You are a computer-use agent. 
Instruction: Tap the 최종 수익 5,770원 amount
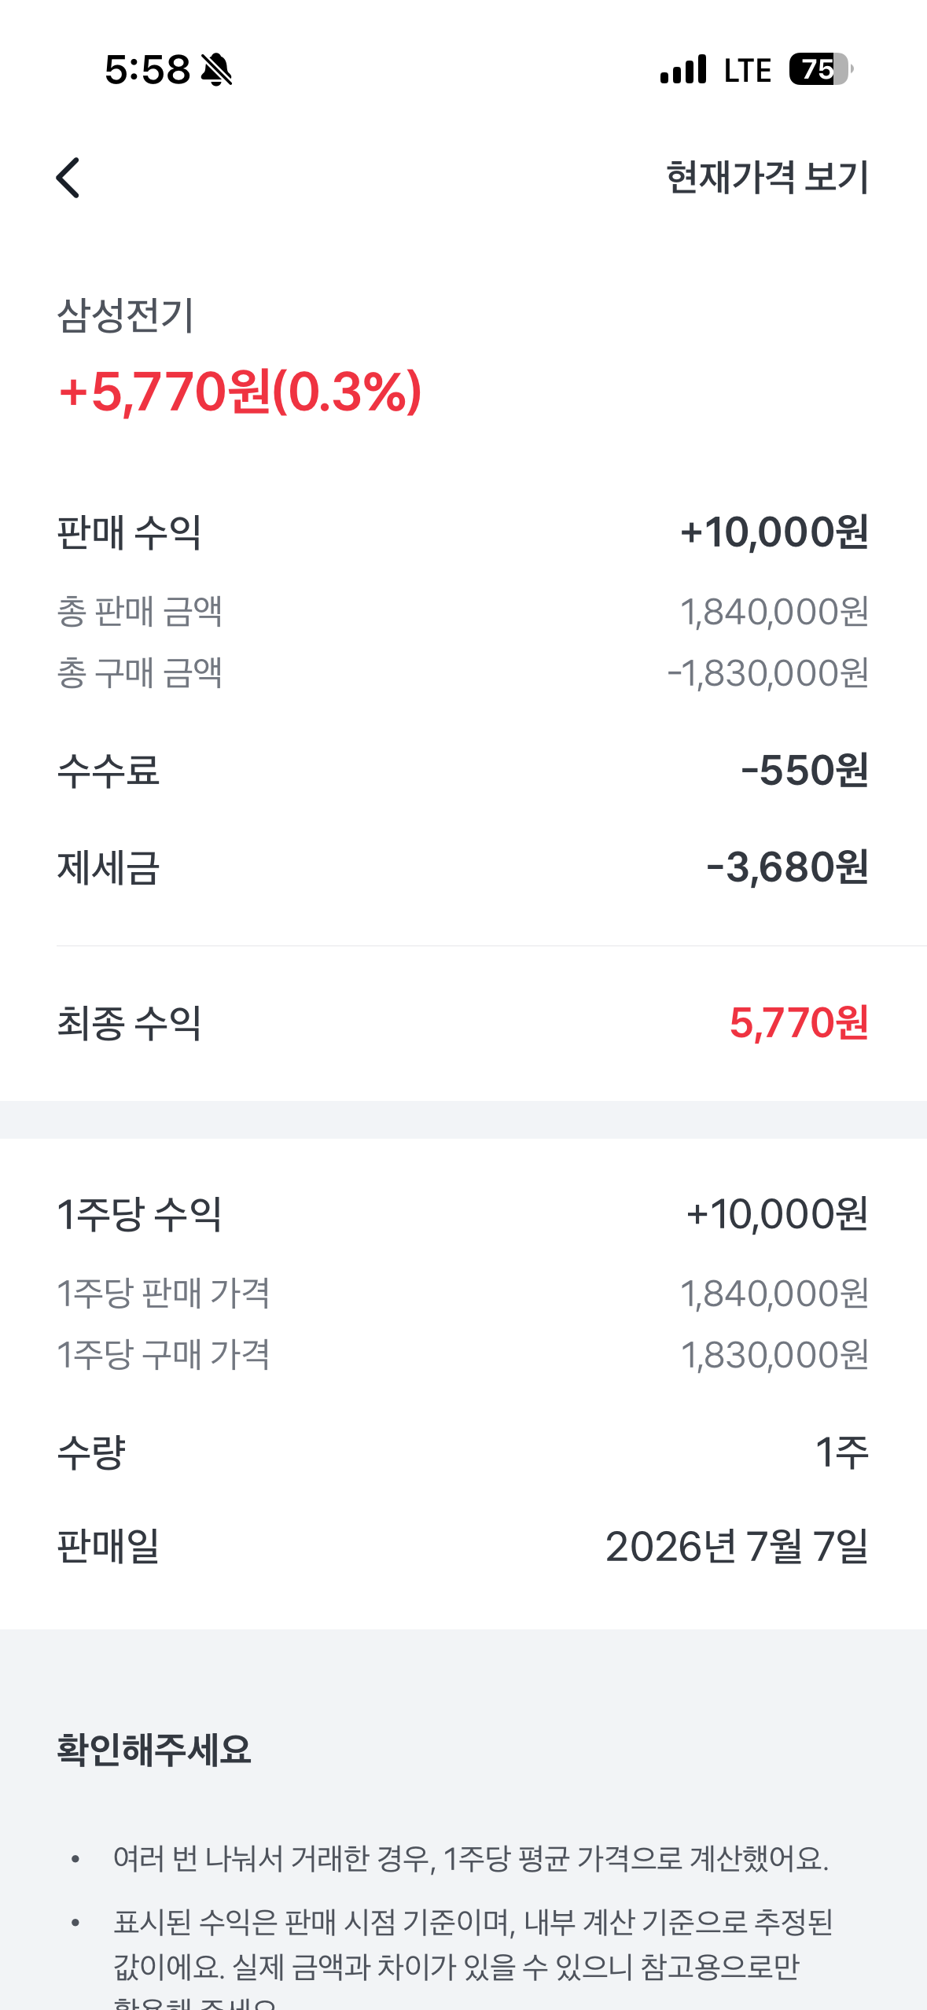point(799,1023)
